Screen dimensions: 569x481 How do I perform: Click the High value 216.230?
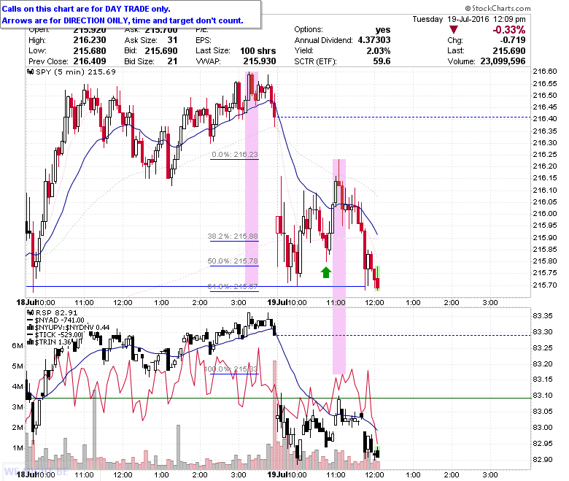click(x=90, y=40)
